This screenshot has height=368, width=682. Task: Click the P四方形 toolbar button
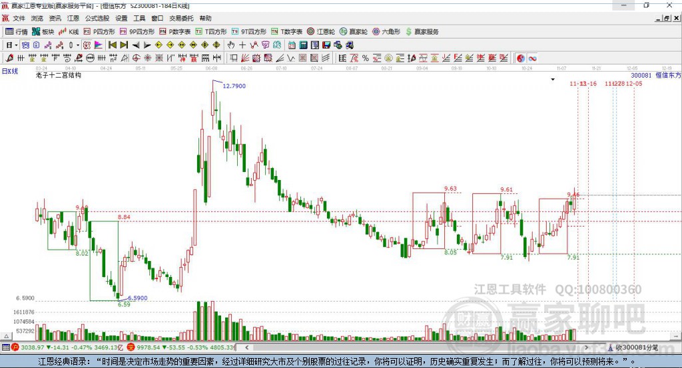tap(99, 31)
